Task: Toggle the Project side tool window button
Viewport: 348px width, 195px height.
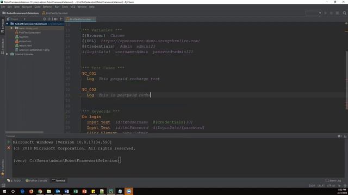Action: coord(3,26)
